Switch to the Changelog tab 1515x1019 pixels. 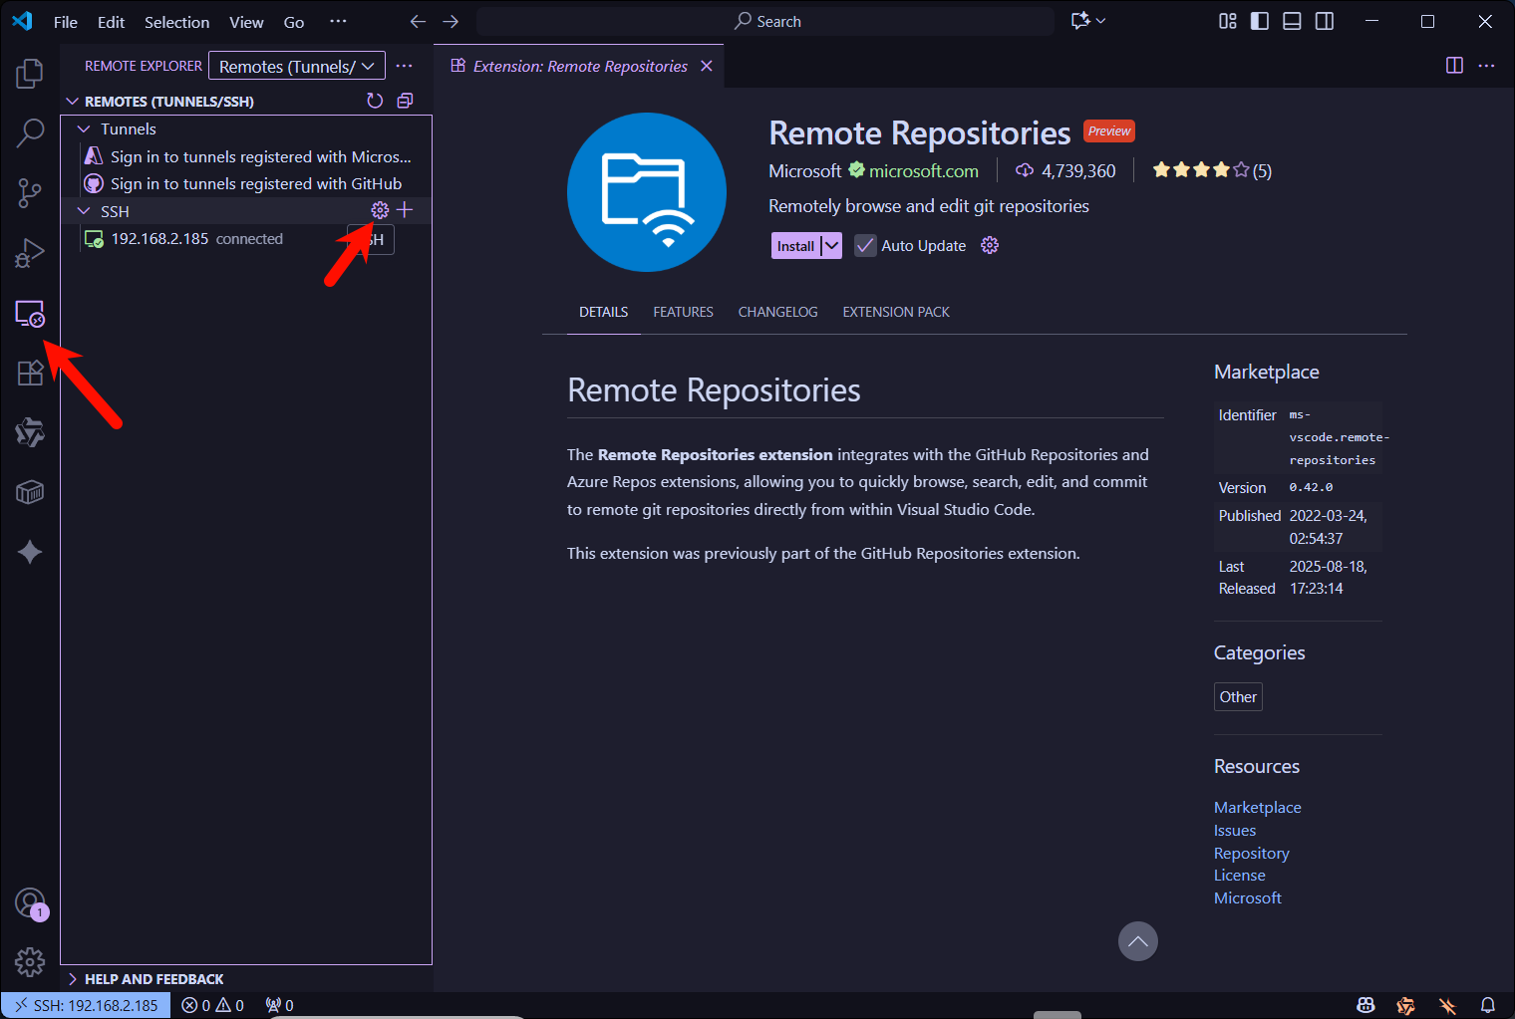click(777, 312)
